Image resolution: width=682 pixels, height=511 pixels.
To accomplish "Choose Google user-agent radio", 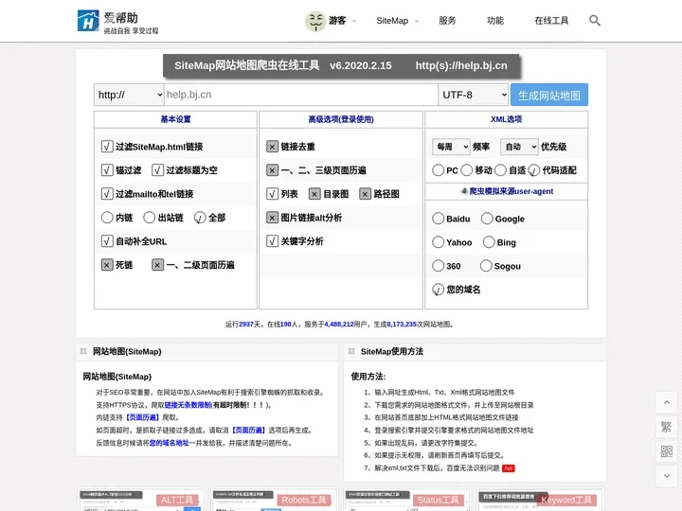I will (x=487, y=219).
